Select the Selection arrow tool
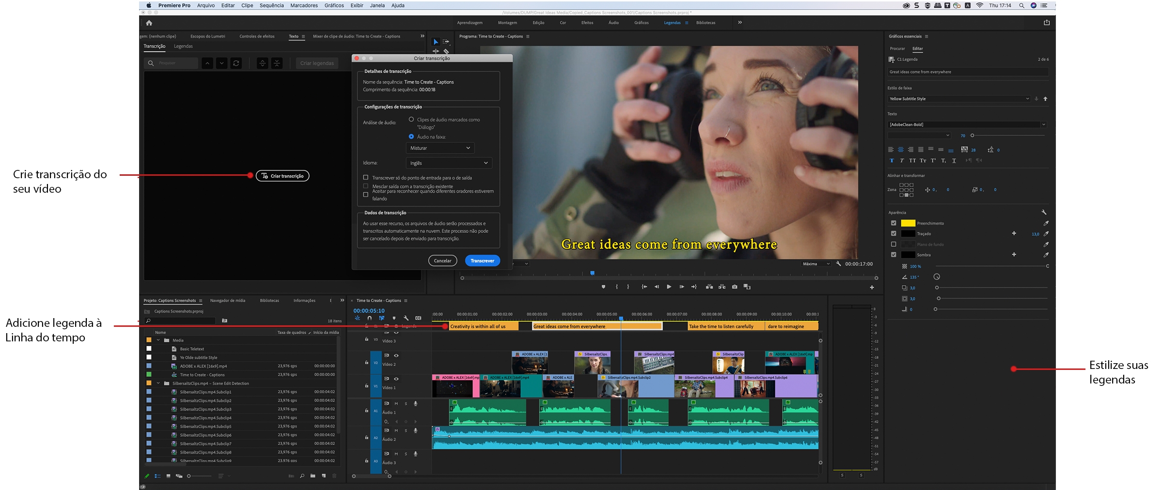The image size is (1163, 490). [x=435, y=42]
